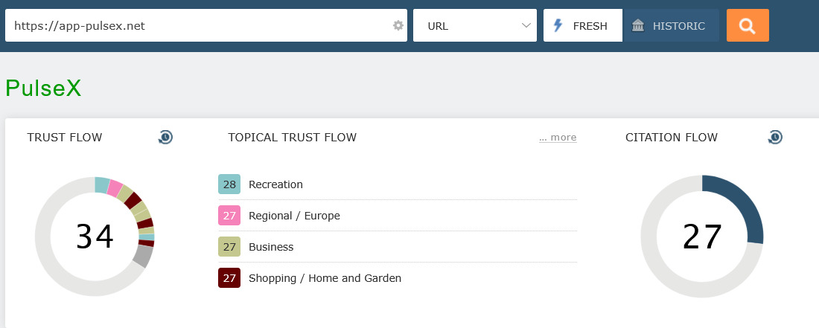Click the pink 27 Regional swatch
819x328 pixels.
pos(229,216)
